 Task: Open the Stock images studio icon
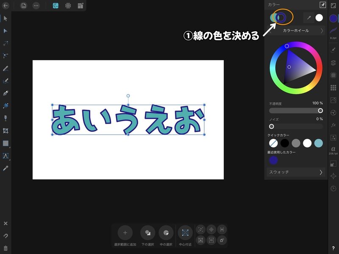pos(333,100)
